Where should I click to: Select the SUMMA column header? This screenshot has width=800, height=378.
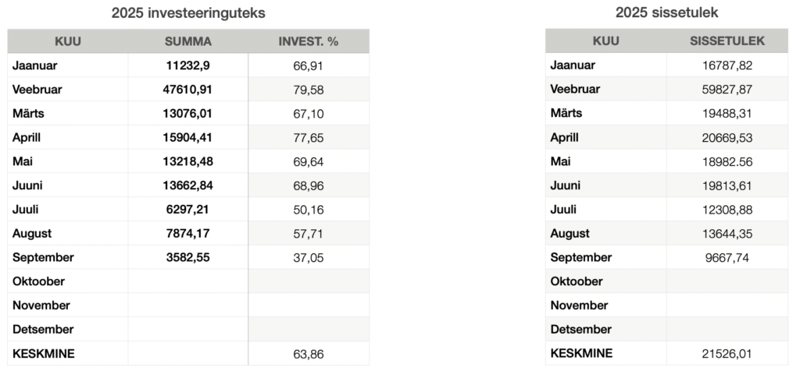(188, 41)
